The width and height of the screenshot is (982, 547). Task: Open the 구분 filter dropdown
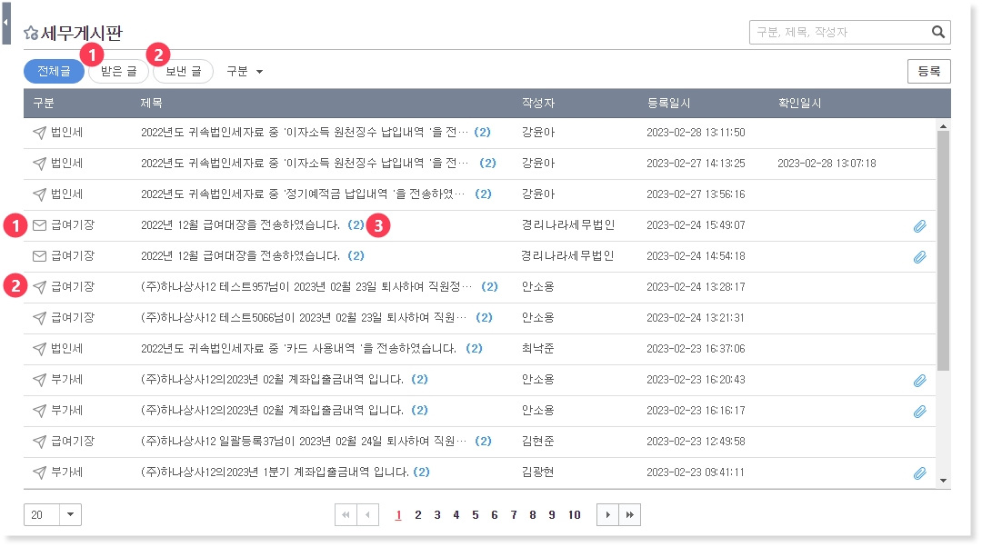[245, 71]
